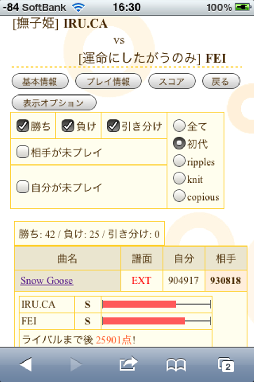The image size is (254, 382).
Task: Open the Safari tabs switcher
Action: pyautogui.click(x=226, y=365)
